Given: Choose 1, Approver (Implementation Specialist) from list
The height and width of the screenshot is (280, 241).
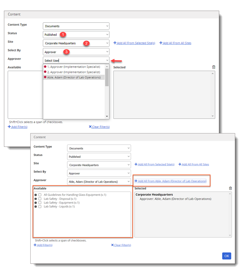Looking at the screenshot, I should point(74,67).
